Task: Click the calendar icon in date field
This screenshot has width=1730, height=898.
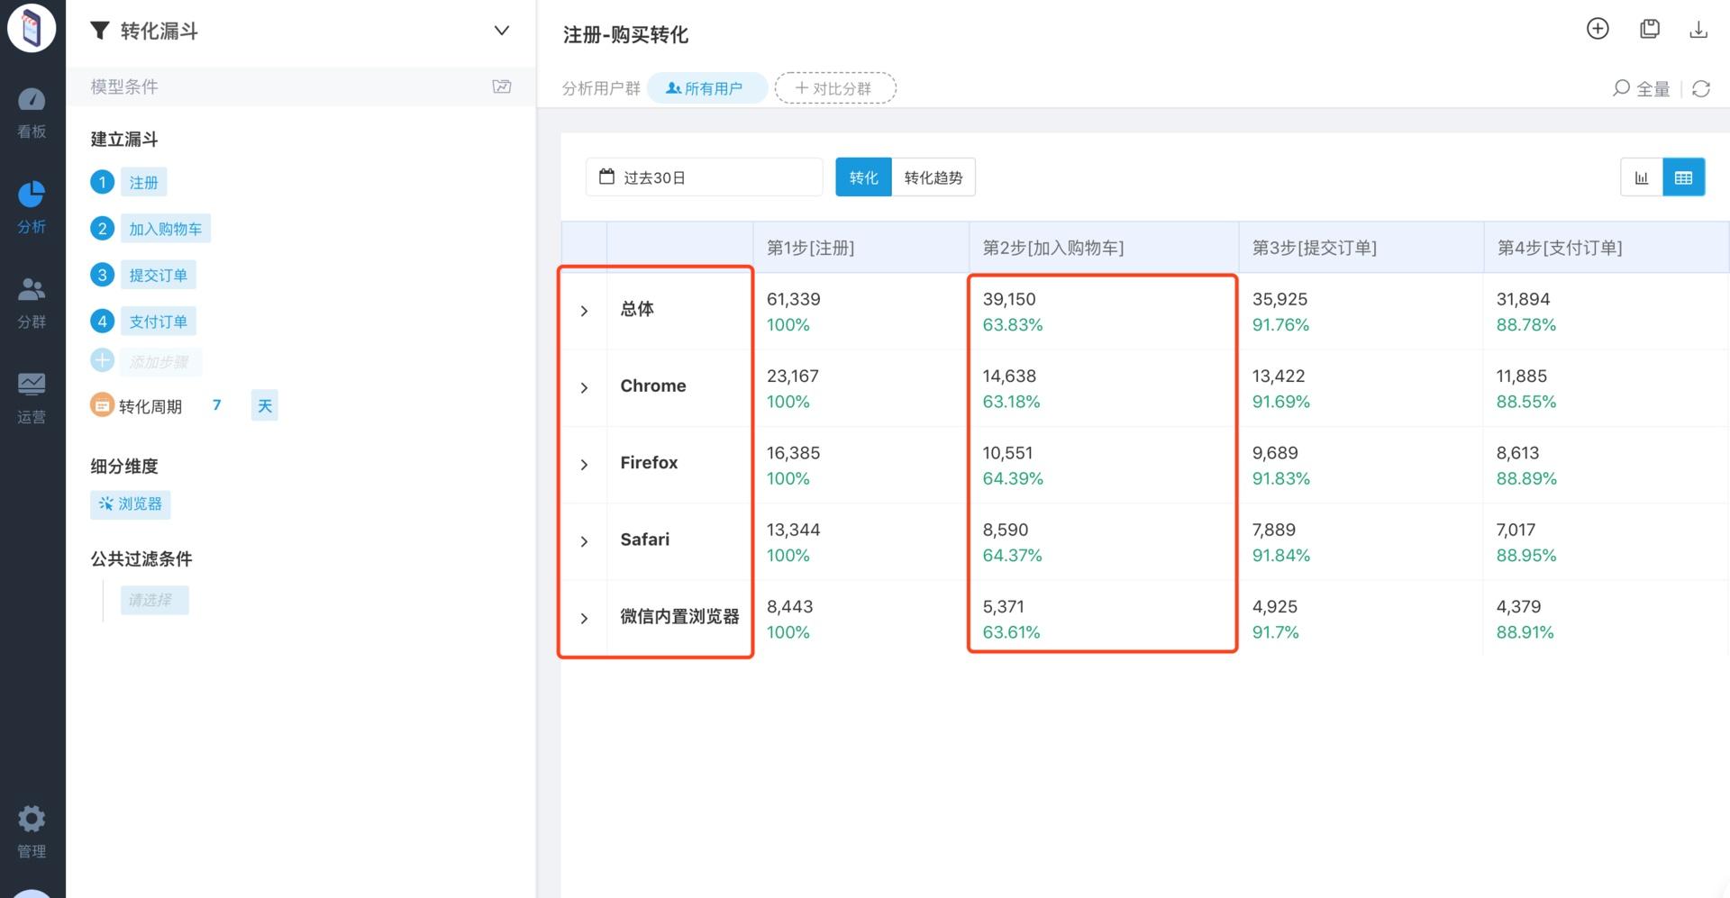Action: (607, 177)
